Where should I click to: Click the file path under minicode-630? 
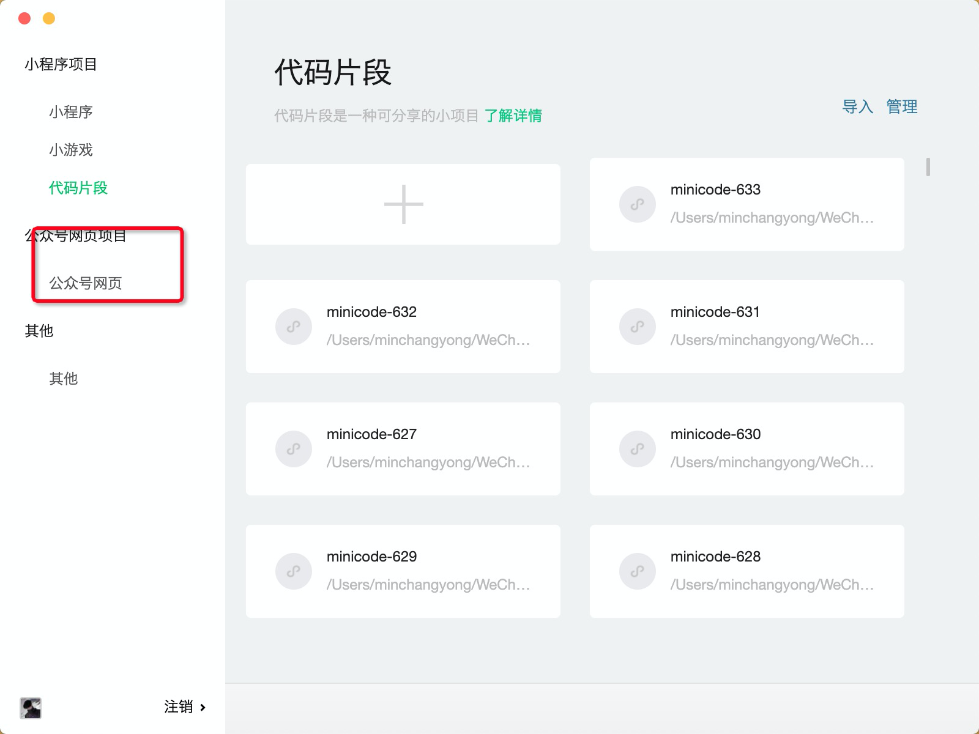(772, 462)
